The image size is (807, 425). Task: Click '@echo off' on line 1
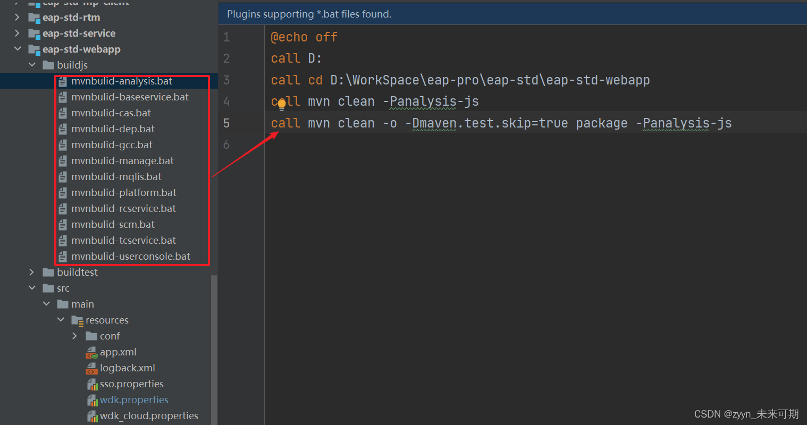[304, 37]
